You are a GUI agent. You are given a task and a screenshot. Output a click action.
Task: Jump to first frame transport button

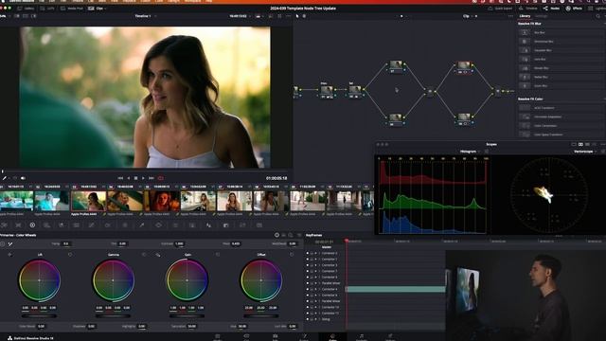click(x=120, y=178)
